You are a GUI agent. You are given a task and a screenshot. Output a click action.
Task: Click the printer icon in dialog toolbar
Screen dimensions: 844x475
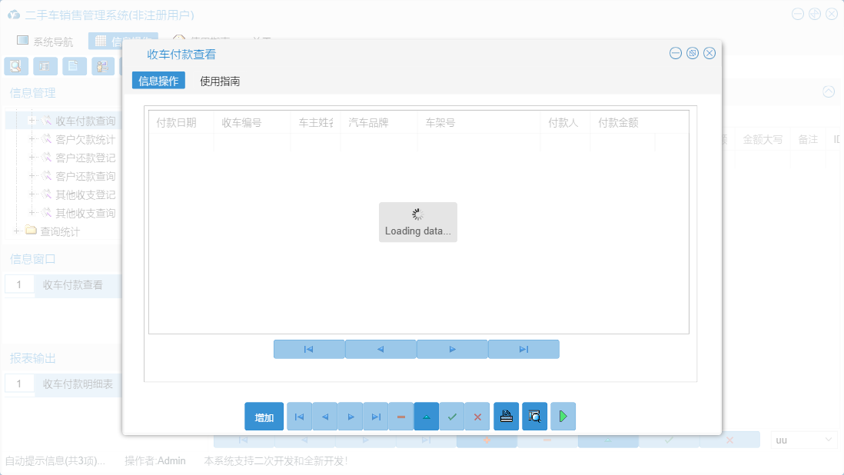coord(506,416)
